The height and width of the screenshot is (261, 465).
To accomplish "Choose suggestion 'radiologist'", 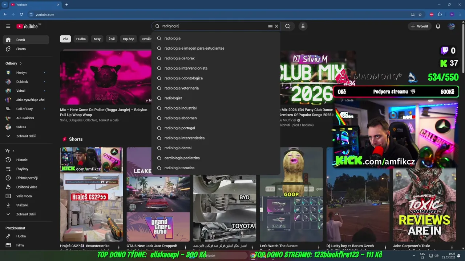I will point(216,98).
